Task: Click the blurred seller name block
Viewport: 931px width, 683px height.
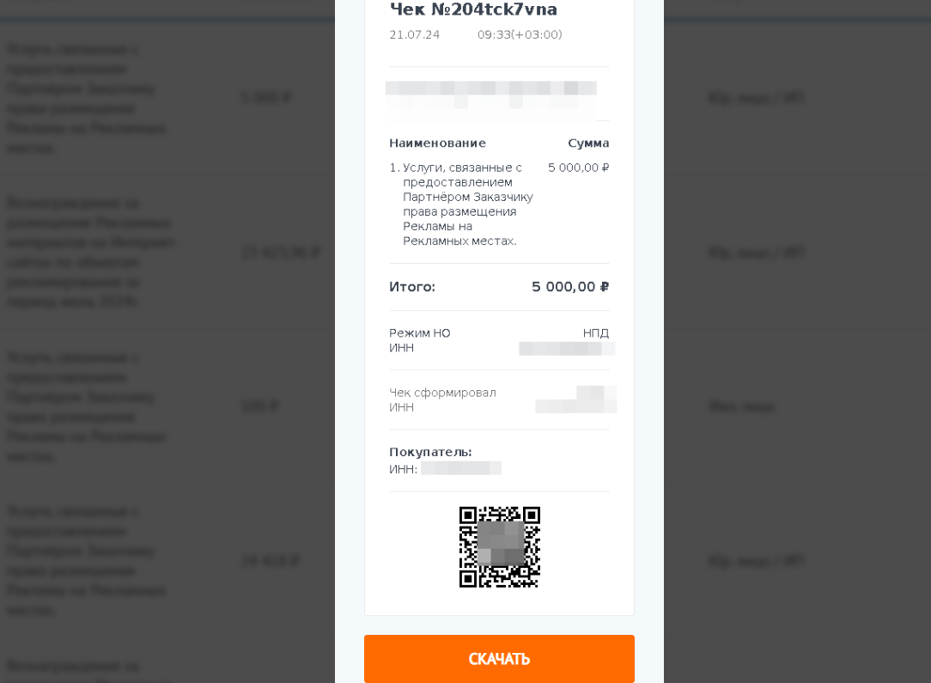Action: (491, 96)
